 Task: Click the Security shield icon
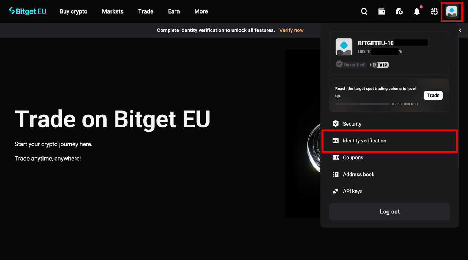pyautogui.click(x=336, y=124)
